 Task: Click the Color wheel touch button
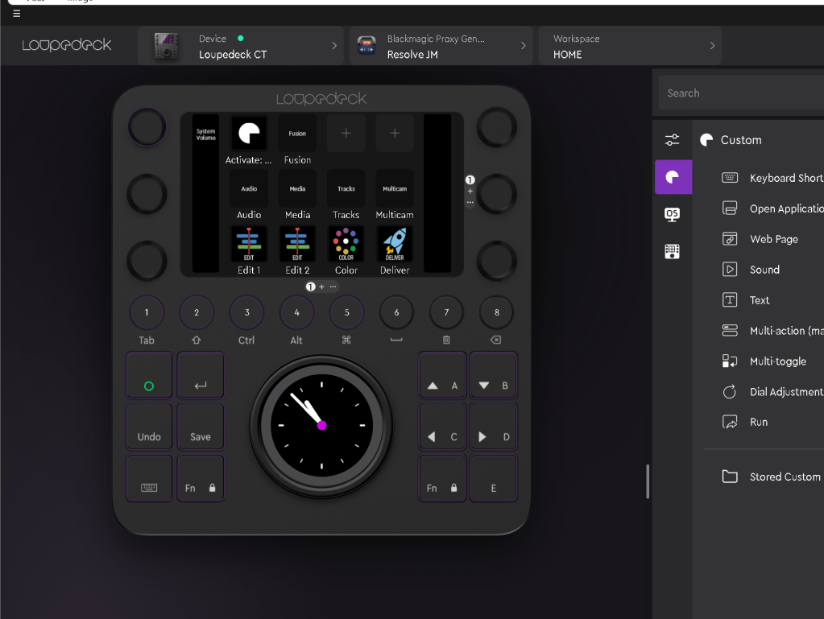(346, 244)
